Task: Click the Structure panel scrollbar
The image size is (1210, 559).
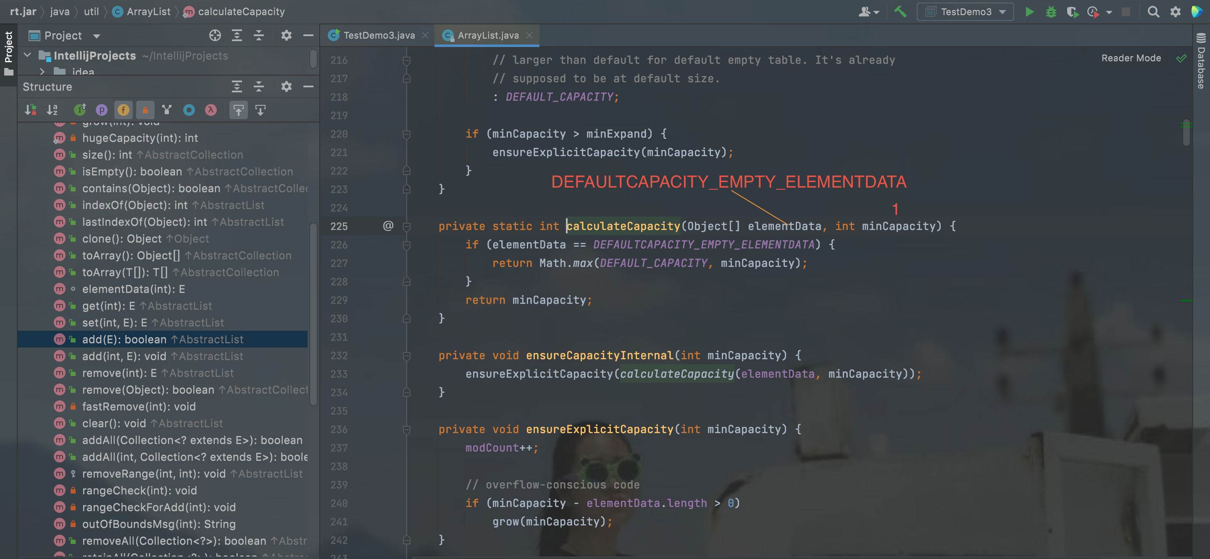Action: pyautogui.click(x=313, y=314)
